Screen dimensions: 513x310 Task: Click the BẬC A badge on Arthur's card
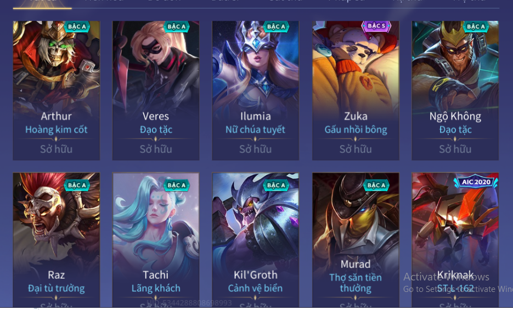pos(77,26)
